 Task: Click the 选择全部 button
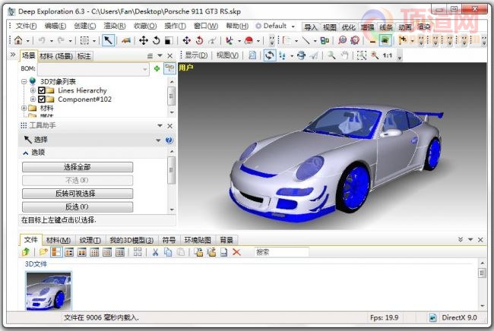(x=78, y=167)
